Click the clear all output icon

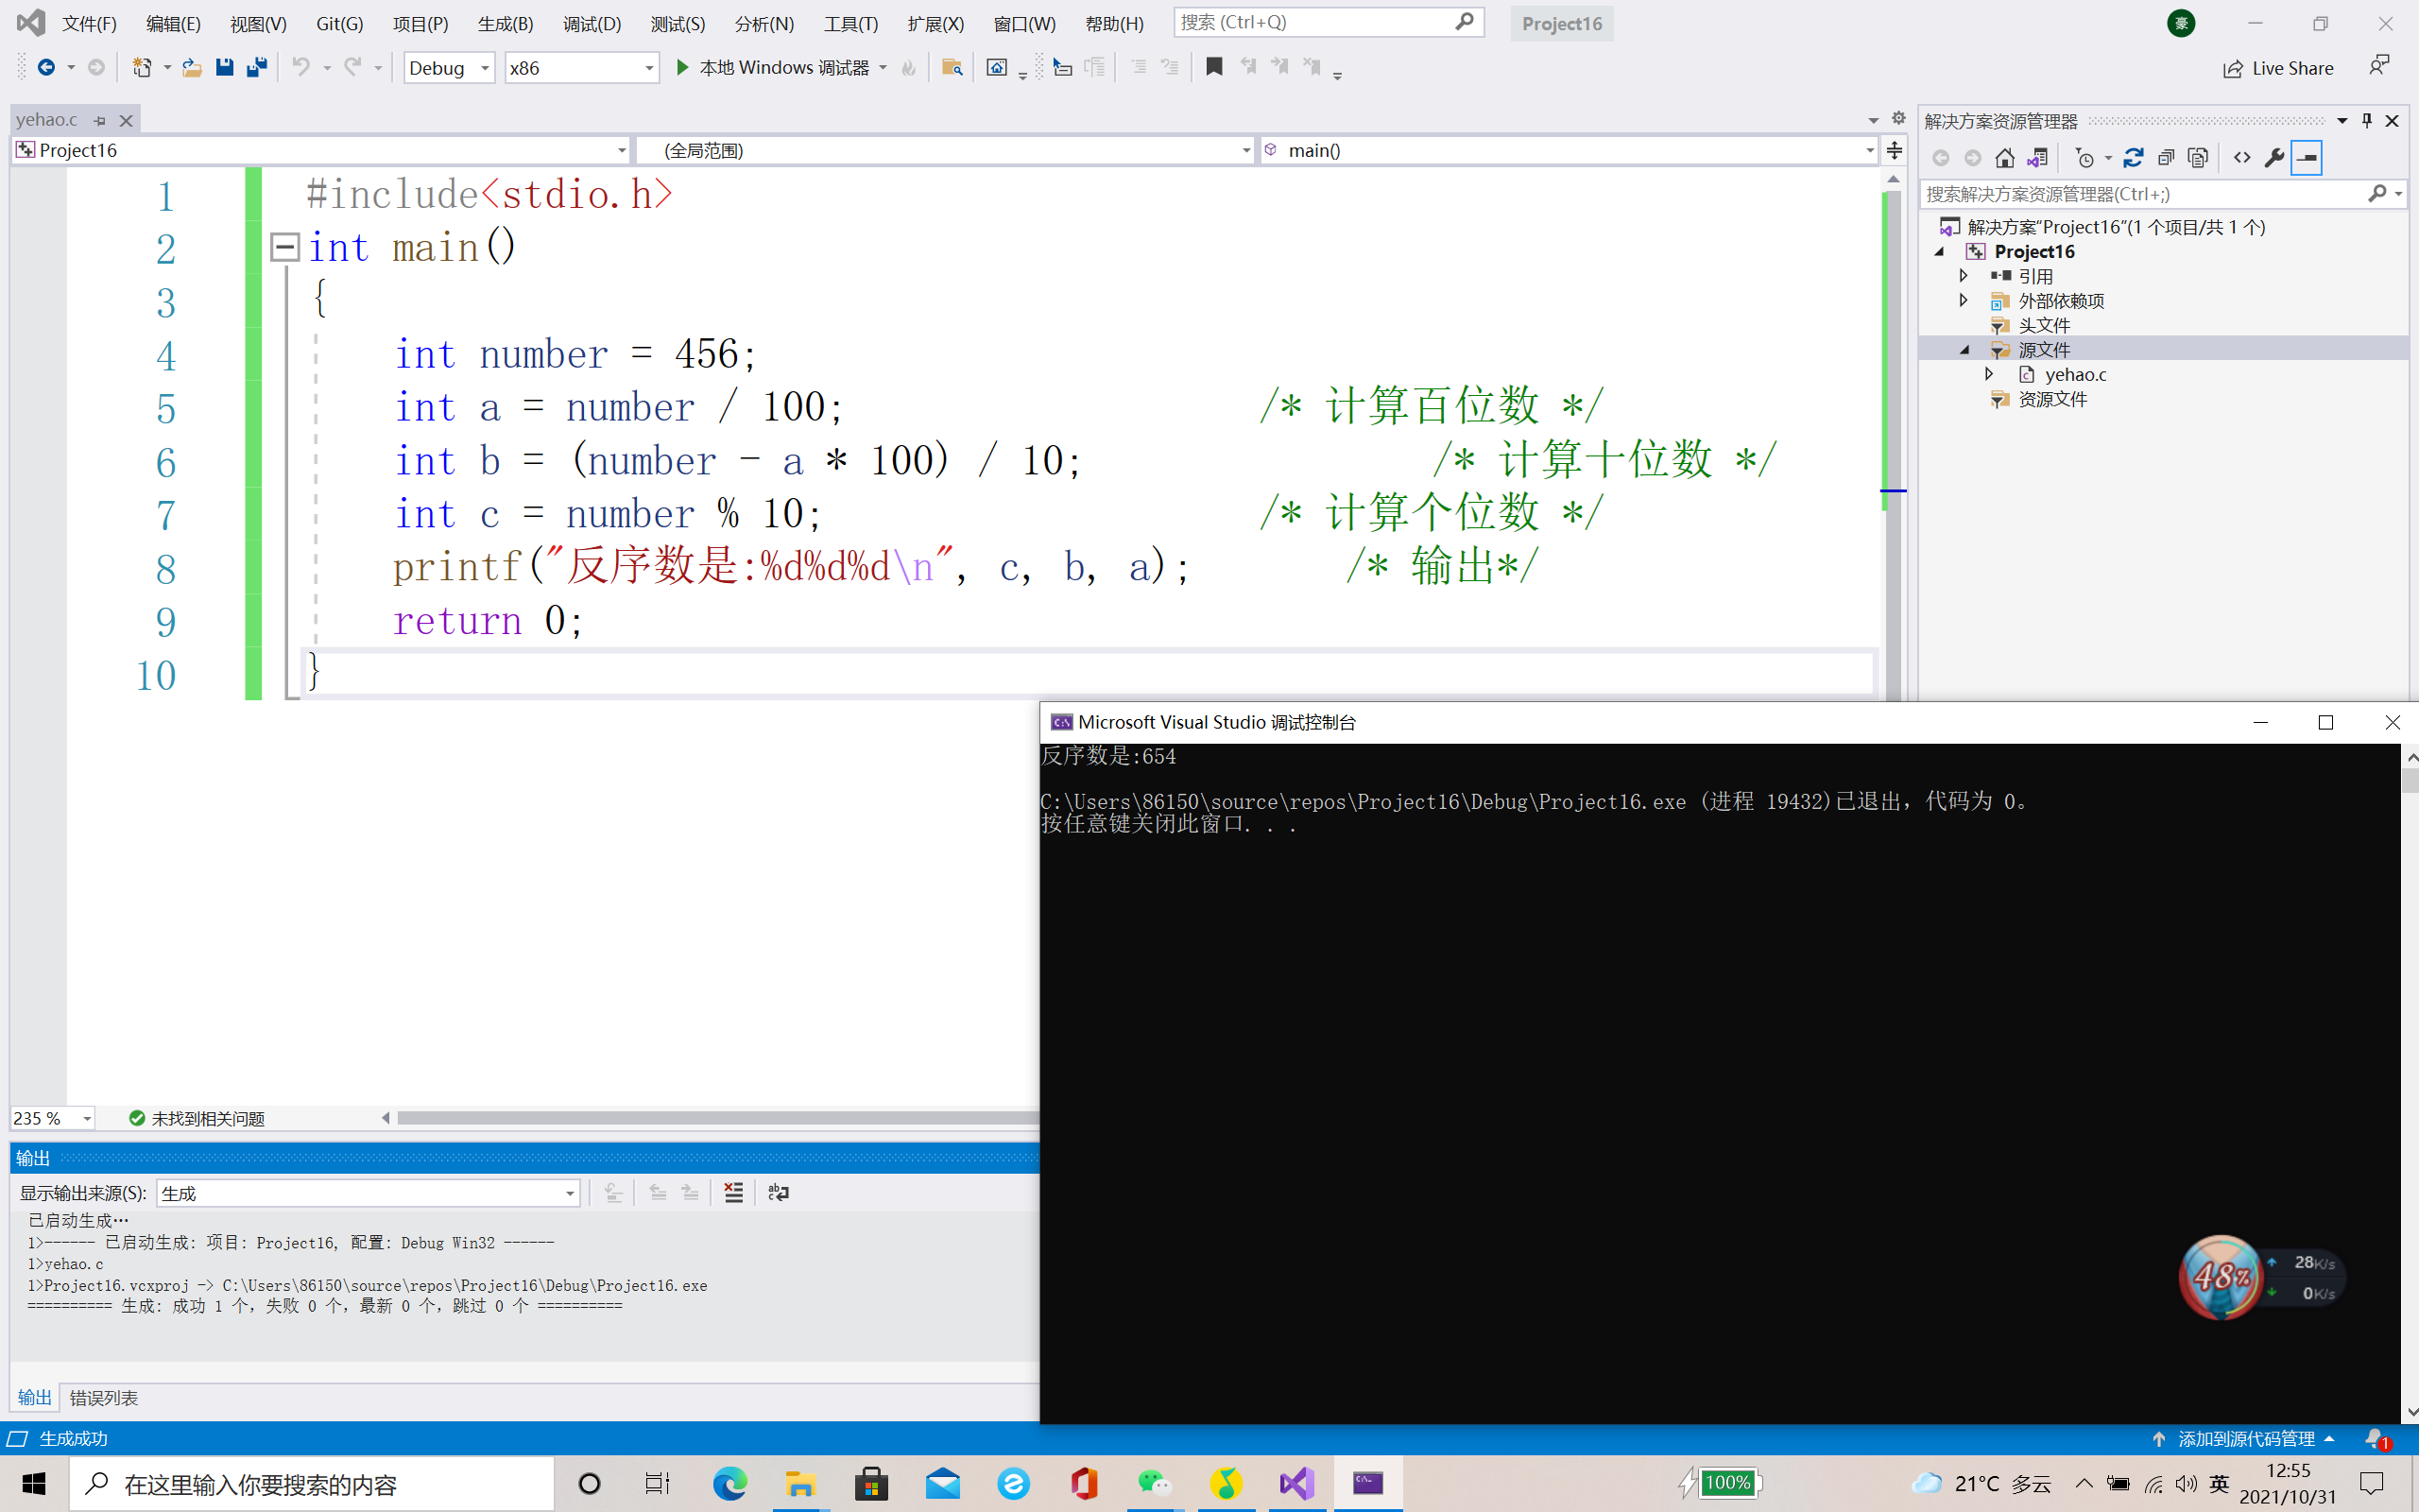click(x=733, y=1192)
